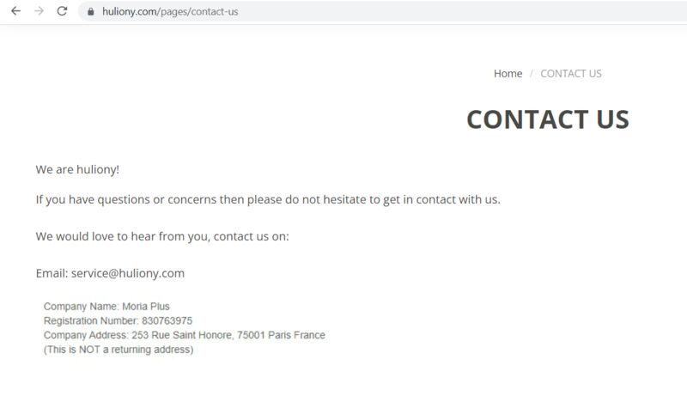Reload the page with refresh icon
This screenshot has width=687, height=414.
pyautogui.click(x=62, y=11)
